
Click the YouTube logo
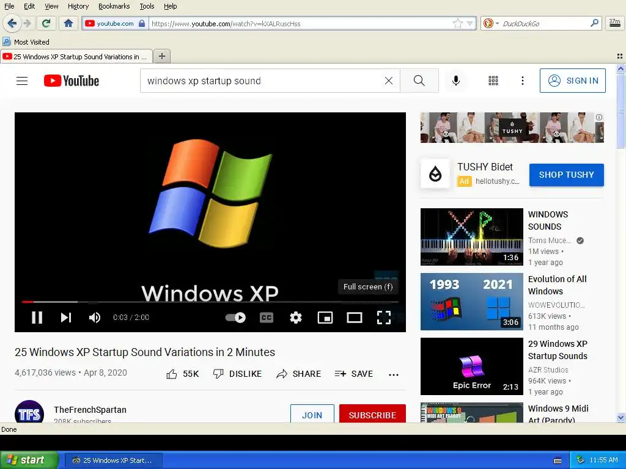[x=71, y=81]
